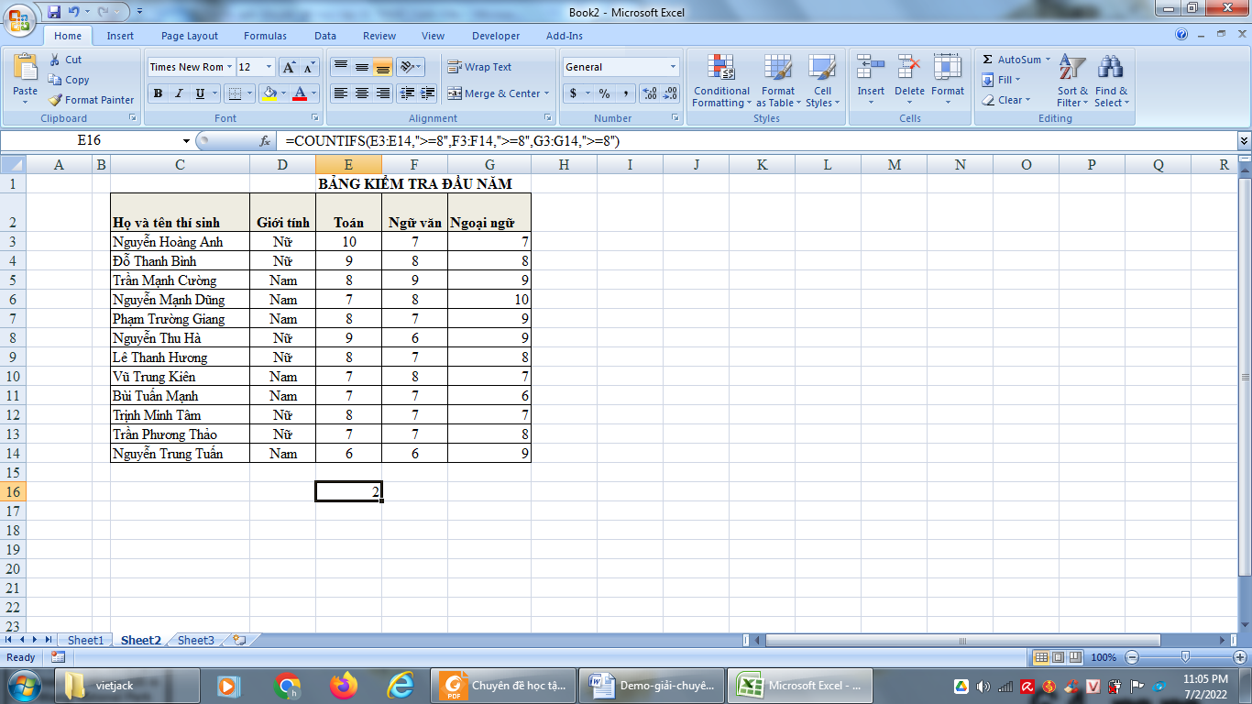
Task: Open the vietjack folder in taskbar
Action: point(128,685)
